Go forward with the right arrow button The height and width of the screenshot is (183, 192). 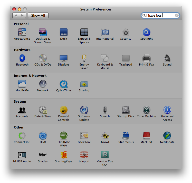(x=22, y=15)
